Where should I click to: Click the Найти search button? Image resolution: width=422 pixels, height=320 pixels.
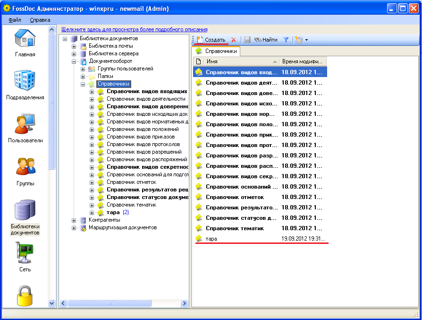tap(266, 40)
